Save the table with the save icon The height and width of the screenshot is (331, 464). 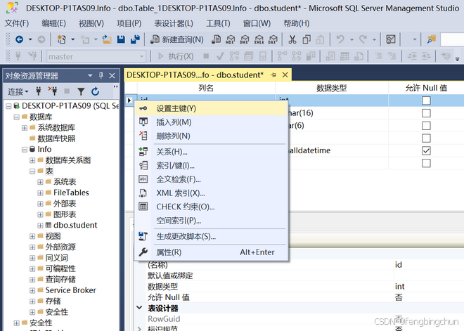(x=121, y=39)
